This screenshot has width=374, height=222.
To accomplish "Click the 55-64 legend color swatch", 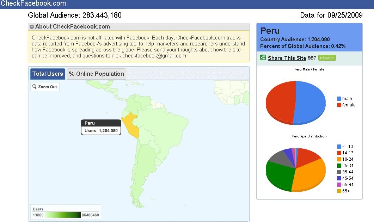I will 339,185.
